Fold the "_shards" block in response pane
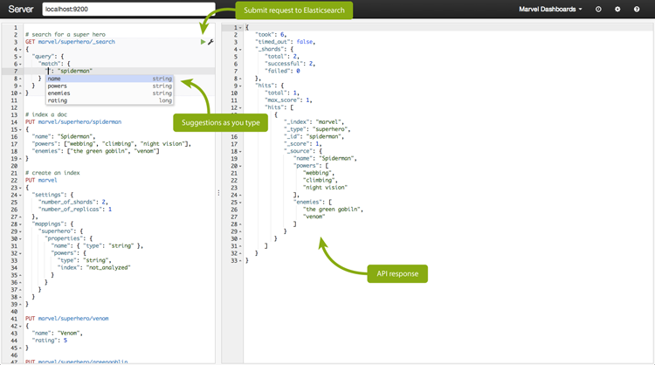Screen dimensions: 655x365 tap(240, 49)
